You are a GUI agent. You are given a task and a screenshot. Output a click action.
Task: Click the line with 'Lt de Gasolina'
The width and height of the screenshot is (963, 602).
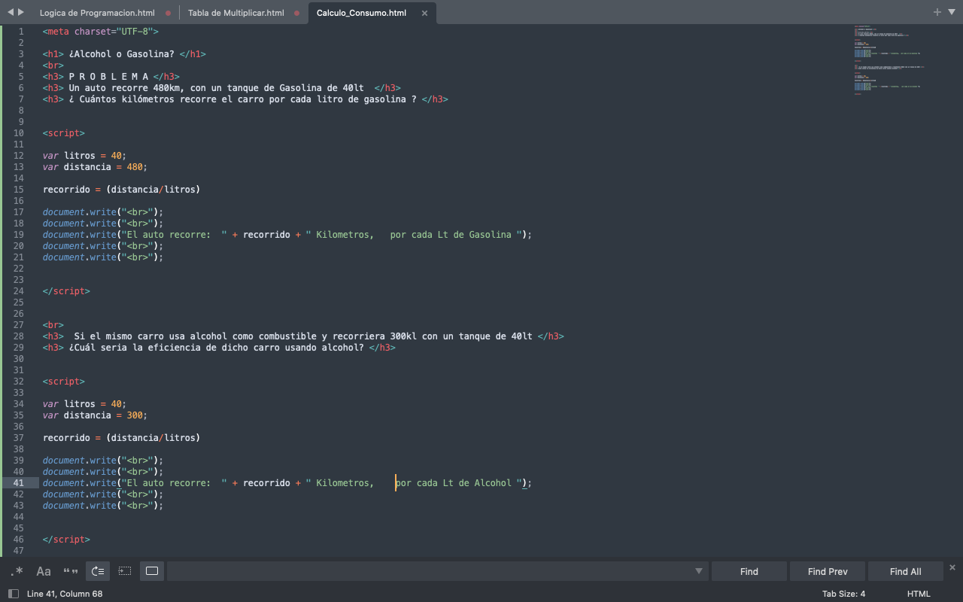(x=287, y=235)
